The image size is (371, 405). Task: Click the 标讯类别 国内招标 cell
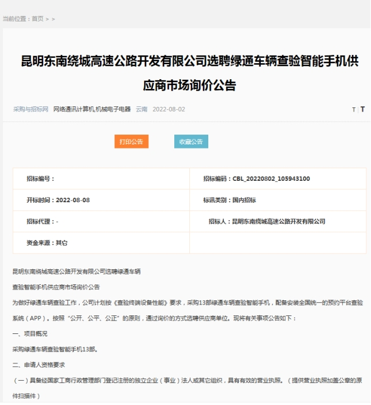point(229,200)
